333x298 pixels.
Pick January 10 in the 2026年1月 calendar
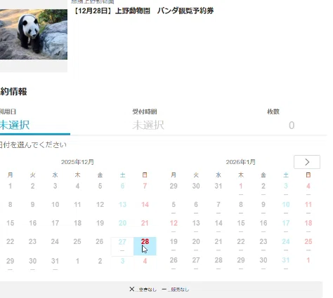pyautogui.click(x=286, y=206)
